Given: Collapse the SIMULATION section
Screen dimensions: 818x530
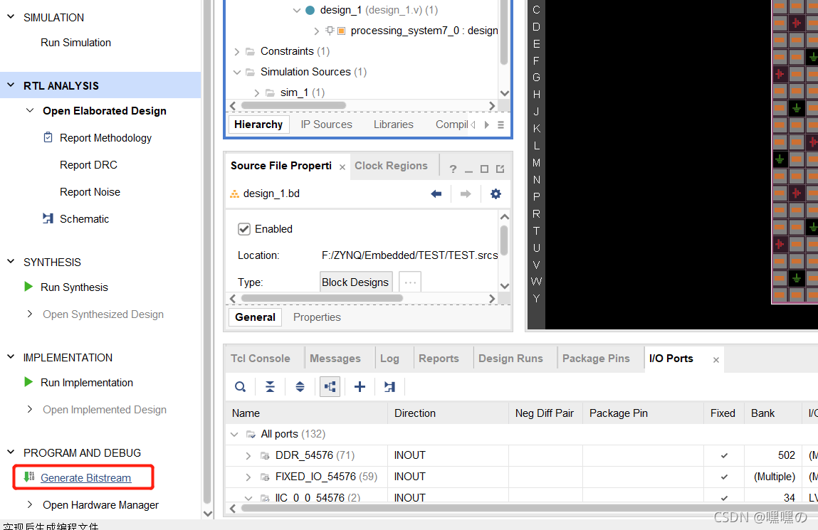Looking at the screenshot, I should pyautogui.click(x=11, y=16).
